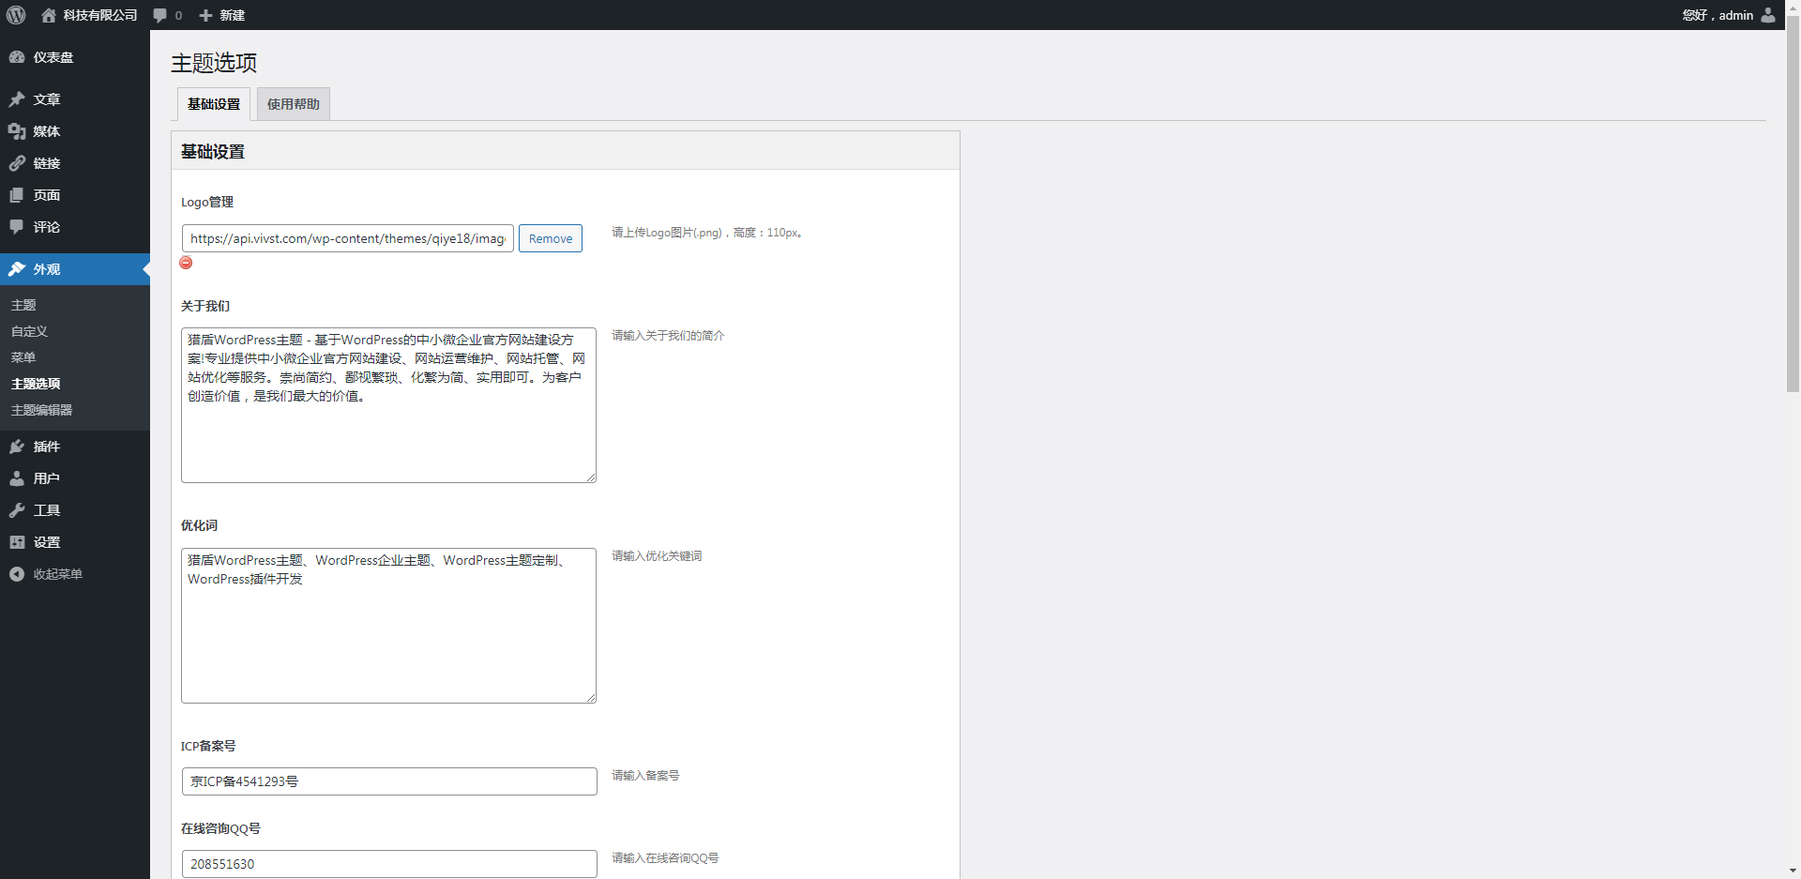Click the 外观 paintbrush icon
This screenshot has width=1801, height=879.
tap(17, 269)
